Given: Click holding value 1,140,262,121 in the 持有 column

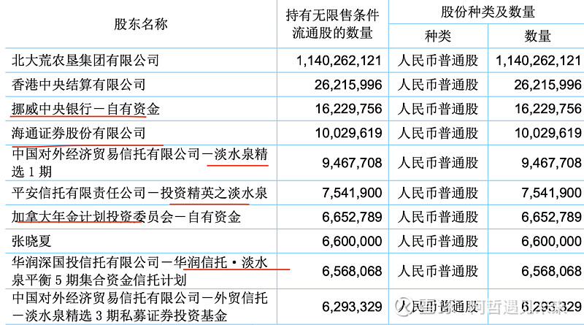Looking at the screenshot, I should 339,61.
